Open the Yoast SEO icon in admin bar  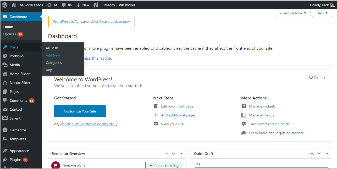[x=96, y=5]
